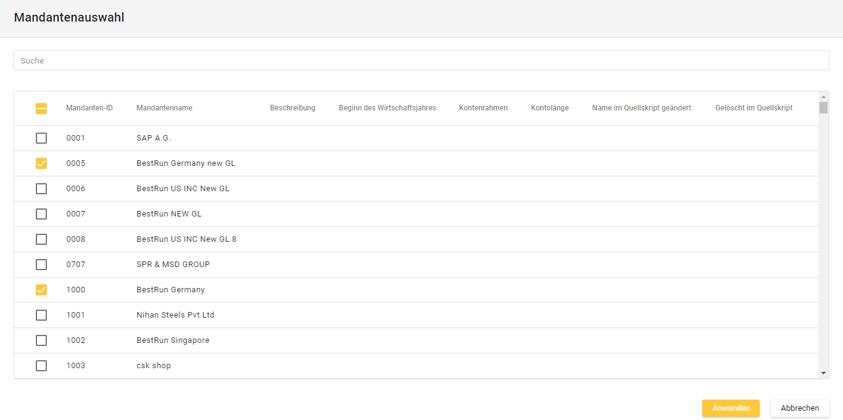
Task: Click the Suche search field
Action: (421, 60)
